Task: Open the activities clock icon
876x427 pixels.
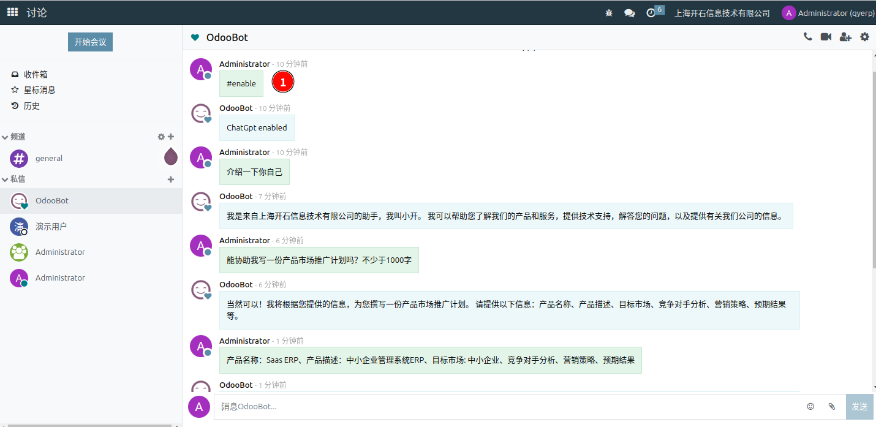Action: [x=651, y=13]
